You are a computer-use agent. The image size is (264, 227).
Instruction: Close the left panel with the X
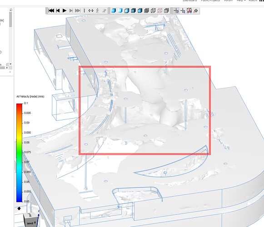click(10, 72)
